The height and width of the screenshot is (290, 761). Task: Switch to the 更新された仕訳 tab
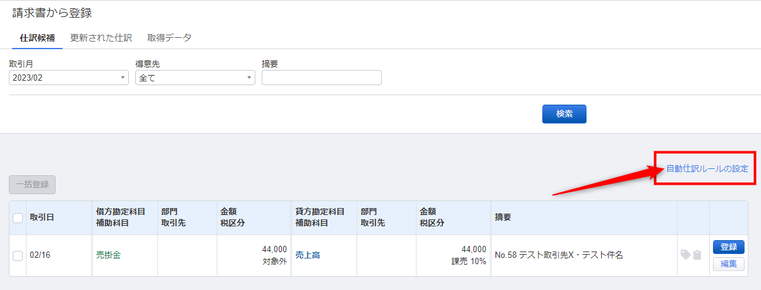click(x=101, y=38)
